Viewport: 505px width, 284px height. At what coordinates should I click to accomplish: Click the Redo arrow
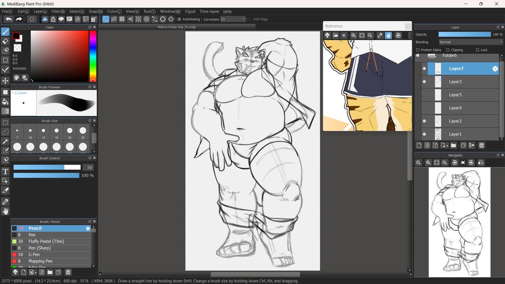coord(19,19)
